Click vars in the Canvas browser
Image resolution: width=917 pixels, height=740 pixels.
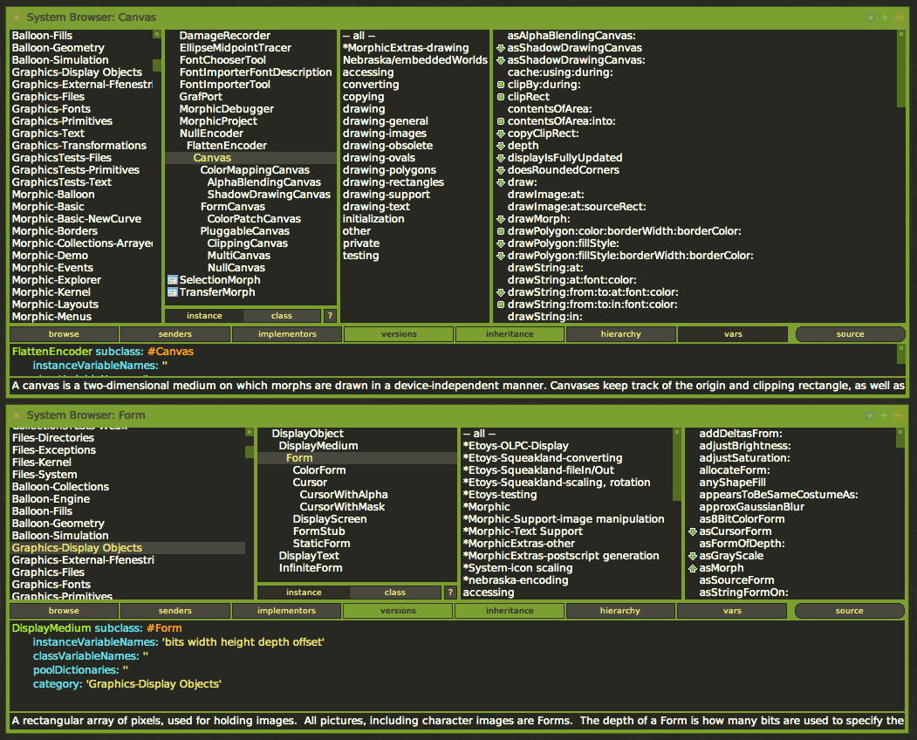[x=733, y=334]
